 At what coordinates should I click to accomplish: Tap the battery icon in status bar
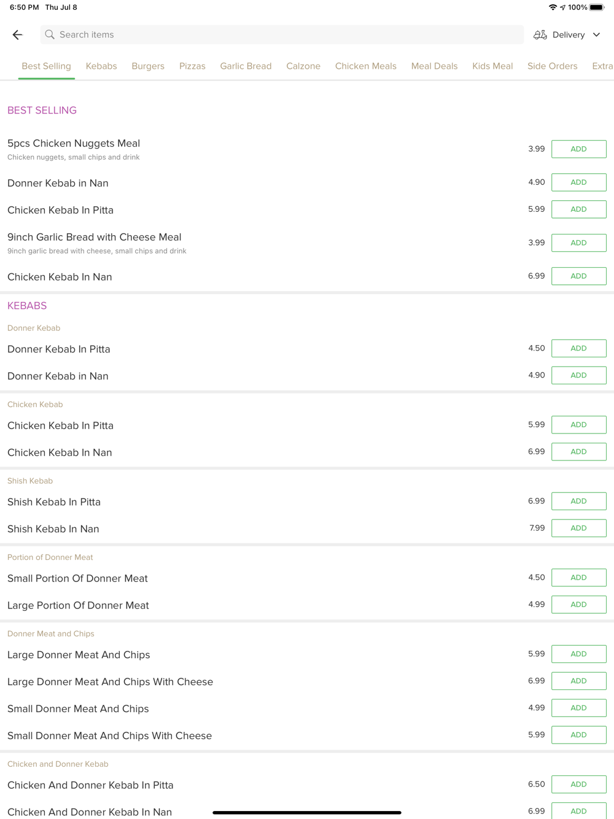pyautogui.click(x=597, y=7)
